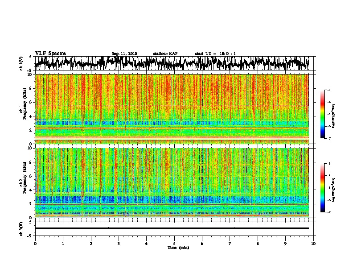353x273 pixels.
Task: Click the ch.1 spectrogram color scale bar
Action: coord(322,114)
